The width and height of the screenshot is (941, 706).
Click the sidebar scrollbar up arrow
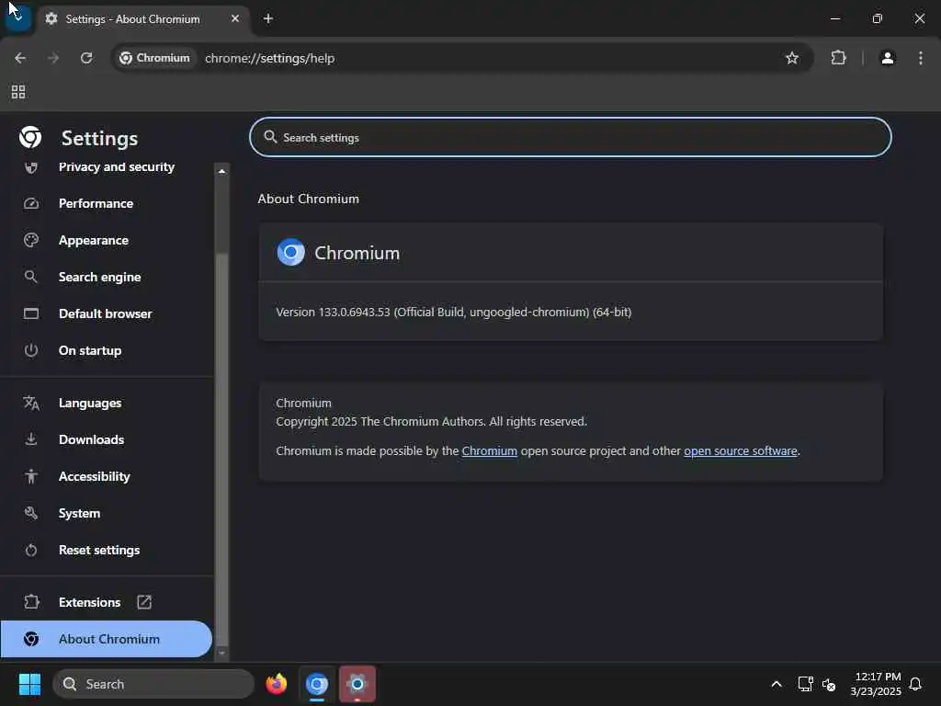pyautogui.click(x=222, y=171)
